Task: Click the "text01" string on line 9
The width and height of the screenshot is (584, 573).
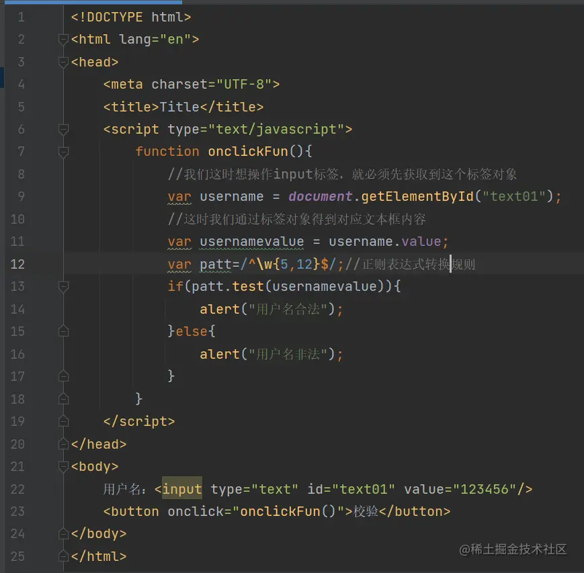Action: tap(514, 196)
